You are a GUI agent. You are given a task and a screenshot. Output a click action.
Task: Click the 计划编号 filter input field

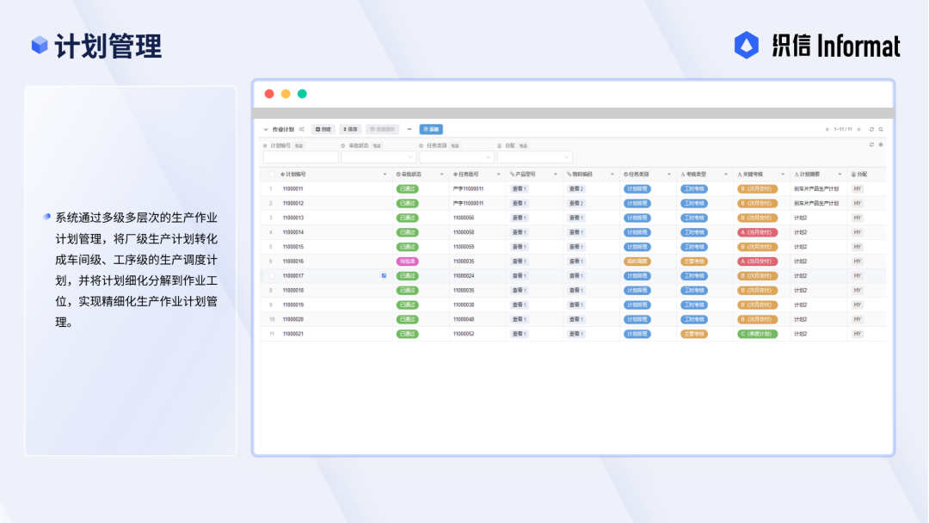300,157
